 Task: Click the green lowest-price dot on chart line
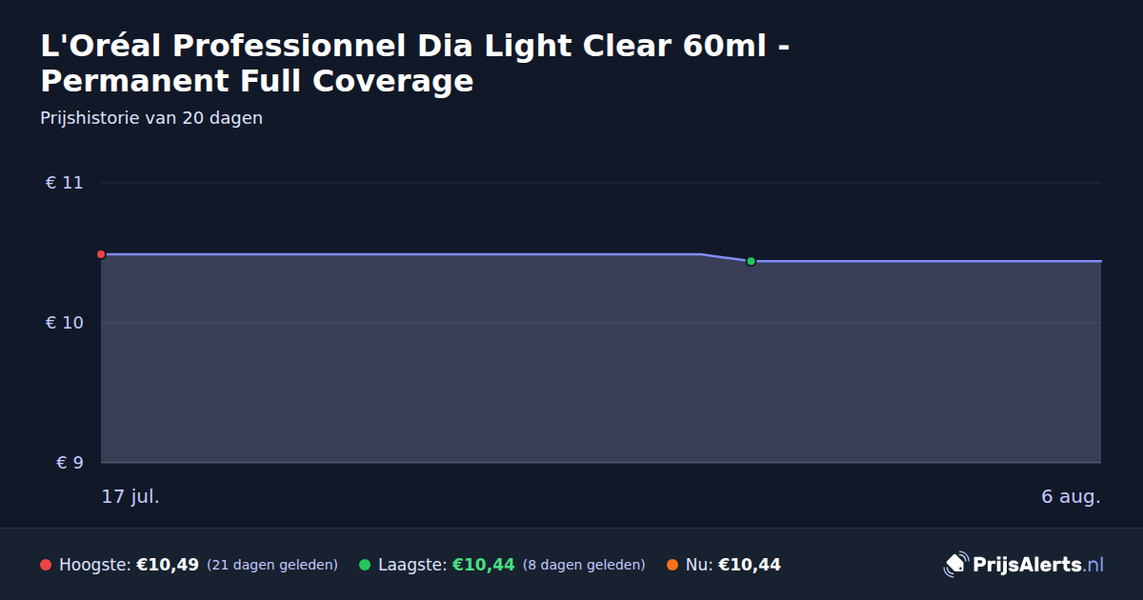(x=751, y=261)
